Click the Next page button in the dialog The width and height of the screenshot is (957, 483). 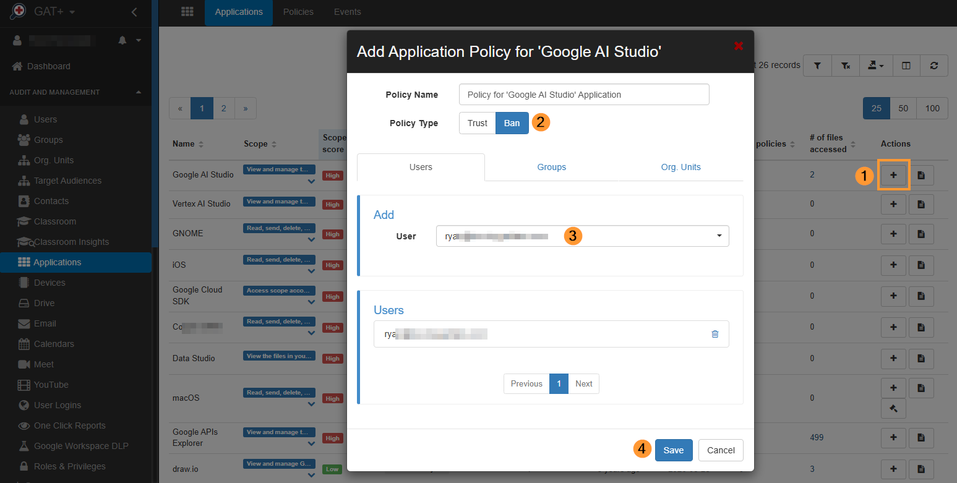click(584, 383)
